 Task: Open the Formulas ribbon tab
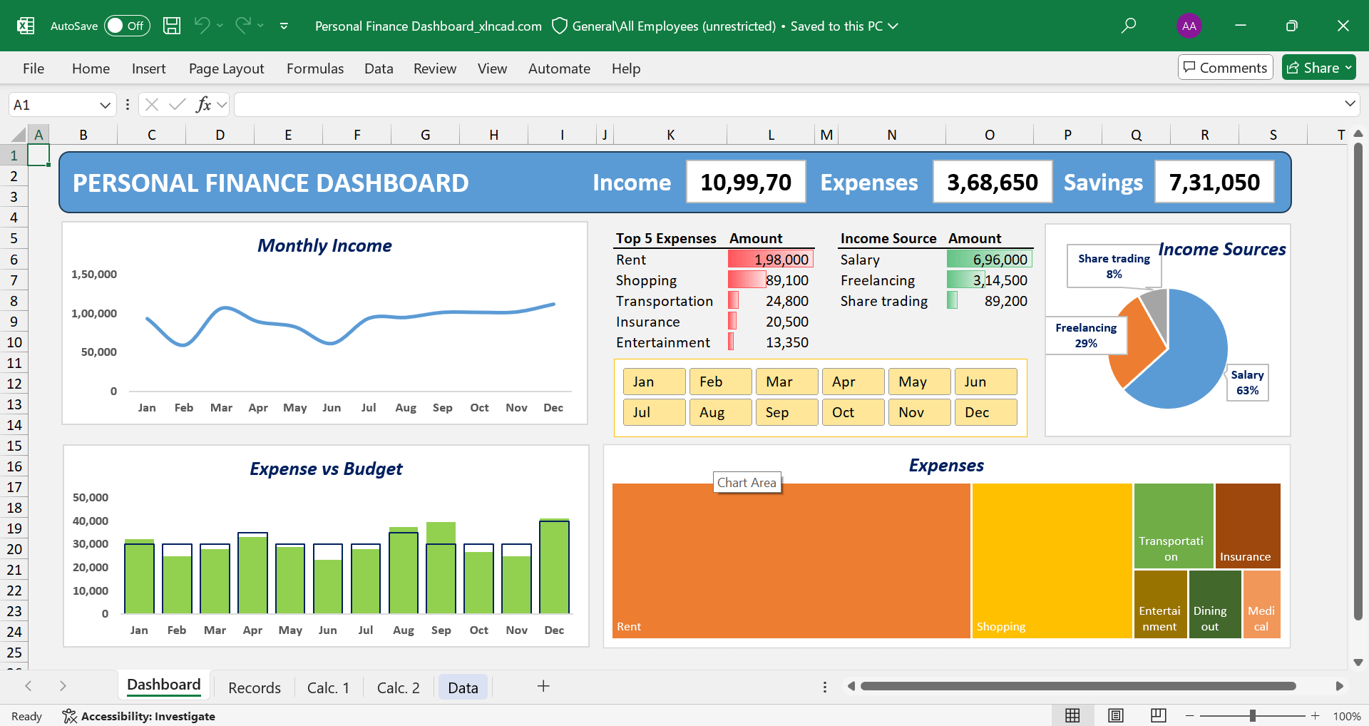[x=314, y=68]
